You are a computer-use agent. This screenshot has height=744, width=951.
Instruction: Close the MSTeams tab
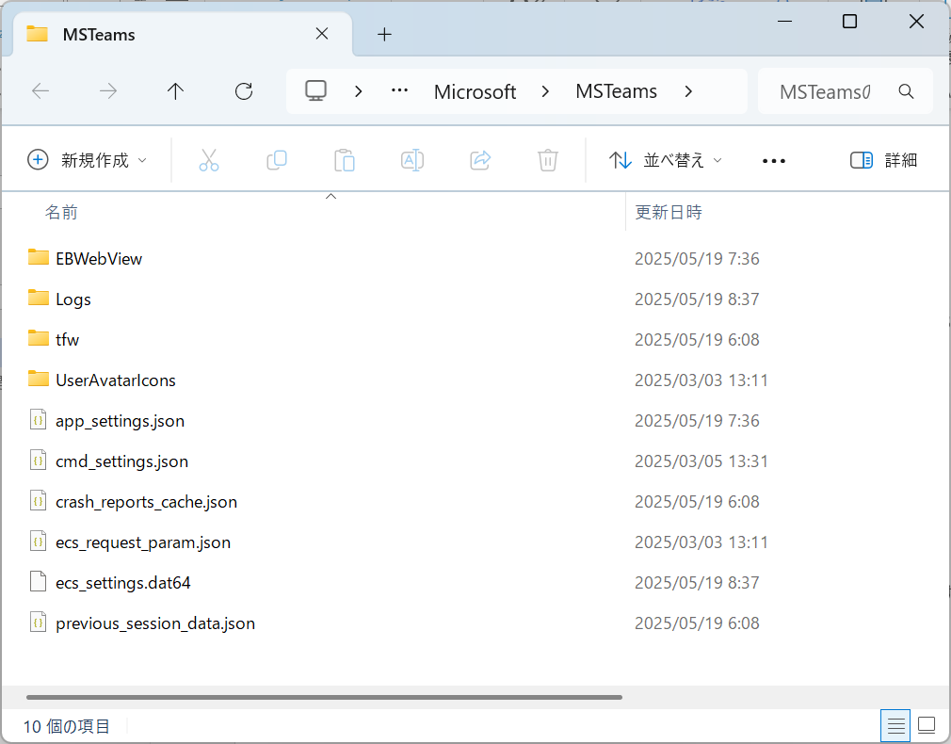pos(322,34)
